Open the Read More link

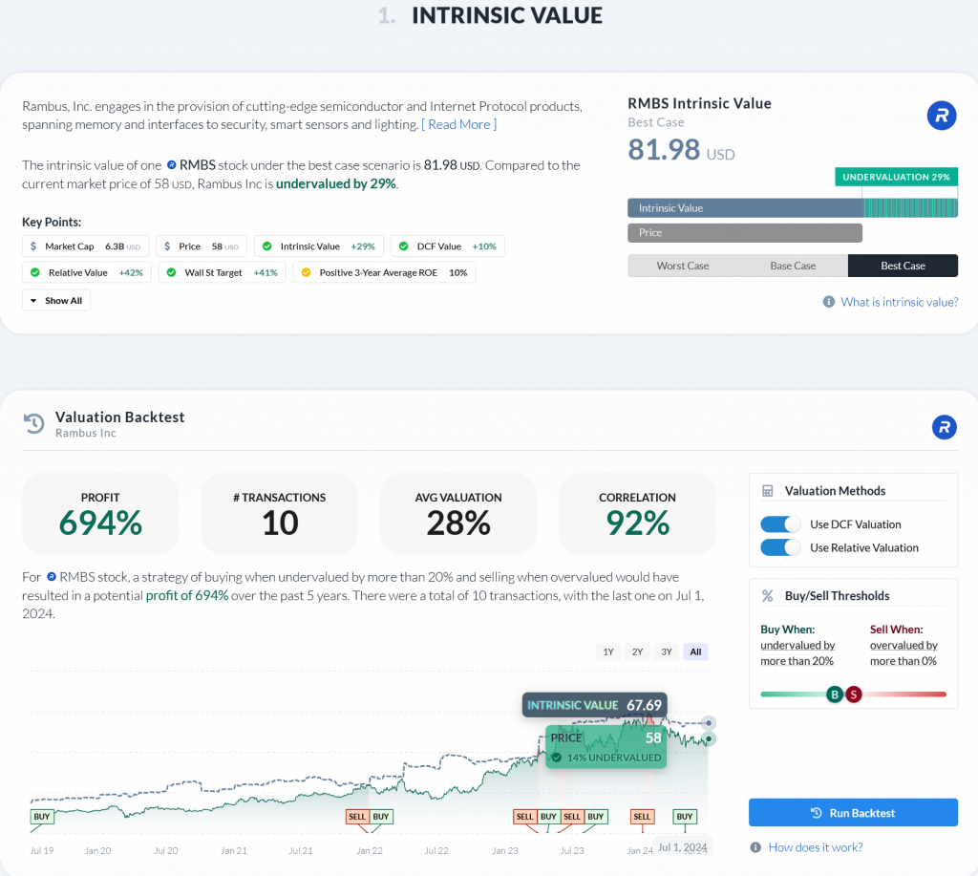tap(459, 124)
